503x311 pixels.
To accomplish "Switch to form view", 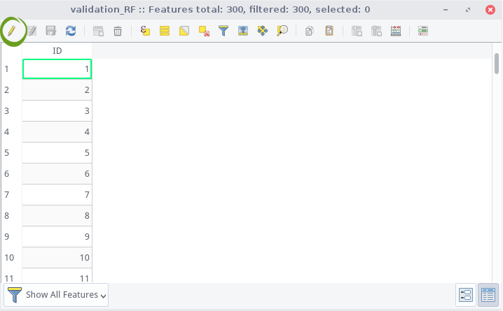I will click(x=466, y=295).
